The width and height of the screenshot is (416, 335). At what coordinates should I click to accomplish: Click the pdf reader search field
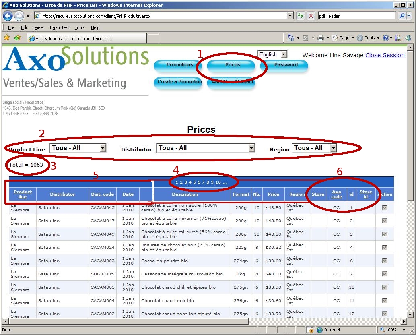click(357, 16)
